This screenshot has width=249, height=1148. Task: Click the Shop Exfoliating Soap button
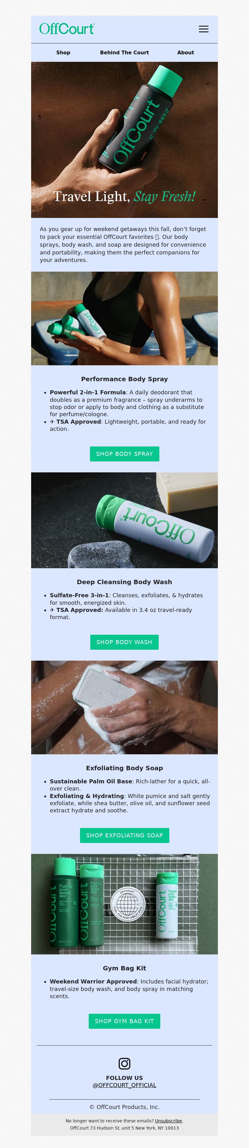tap(125, 835)
